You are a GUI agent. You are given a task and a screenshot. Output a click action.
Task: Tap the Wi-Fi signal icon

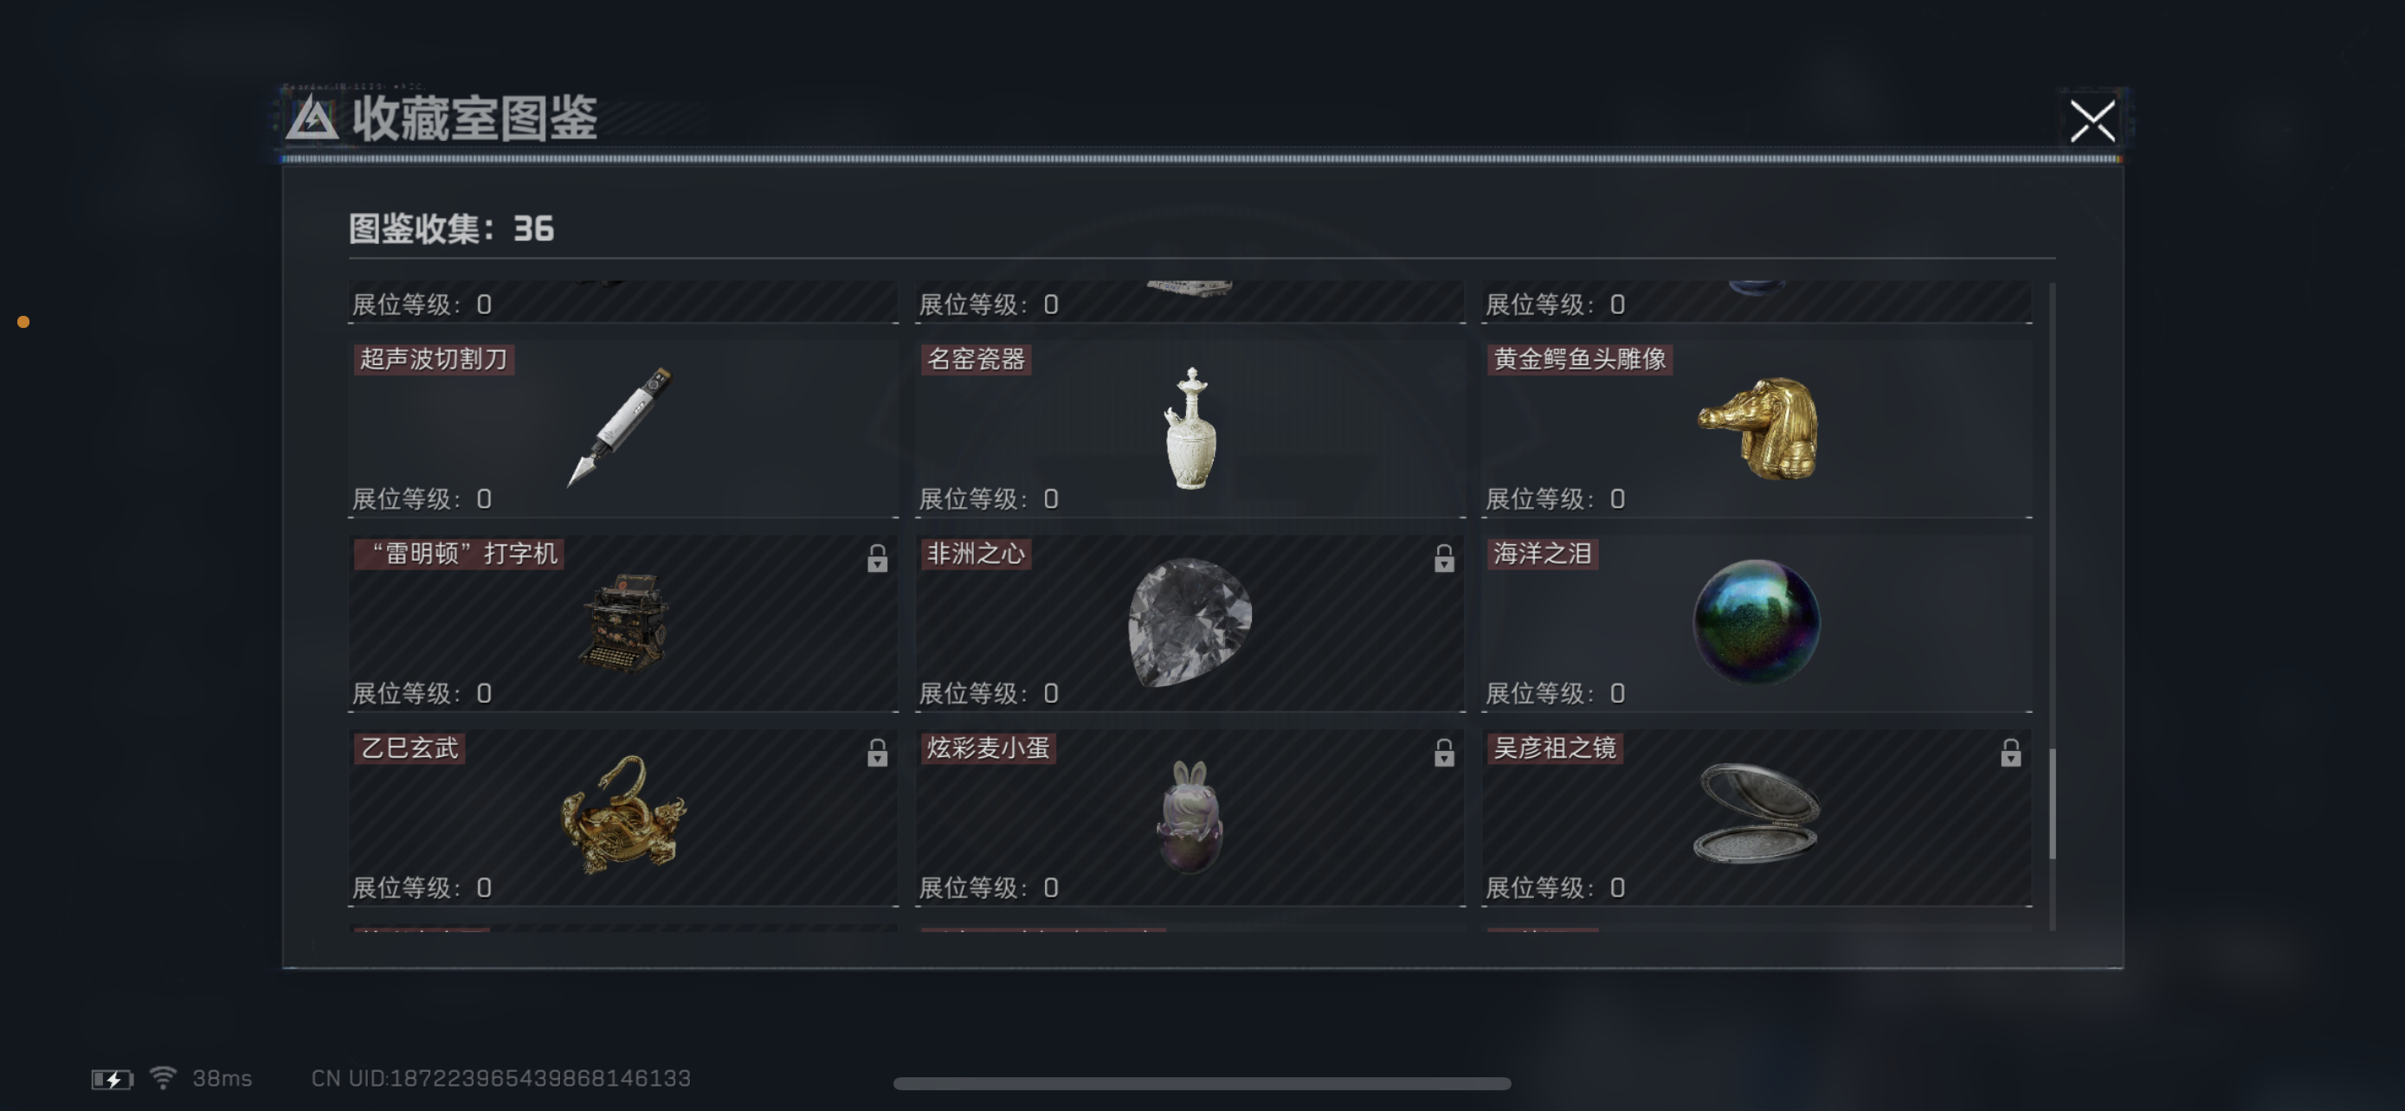(164, 1077)
